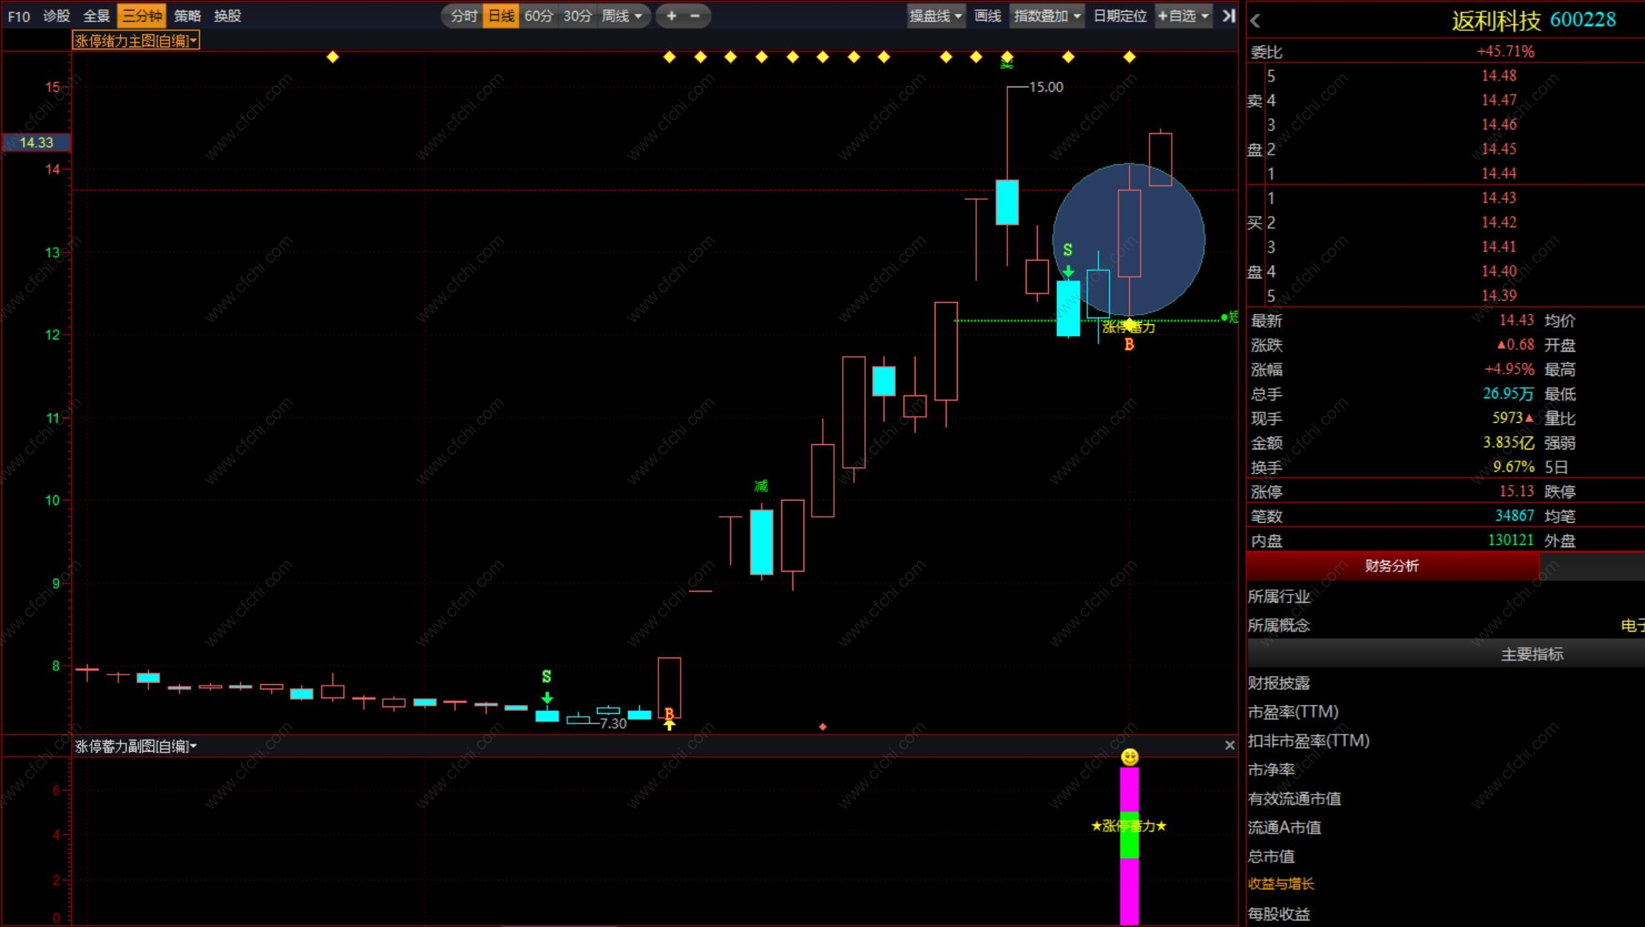Open the 指数叠加 dropdown menu
Screen dimensions: 1645x927
(1047, 16)
